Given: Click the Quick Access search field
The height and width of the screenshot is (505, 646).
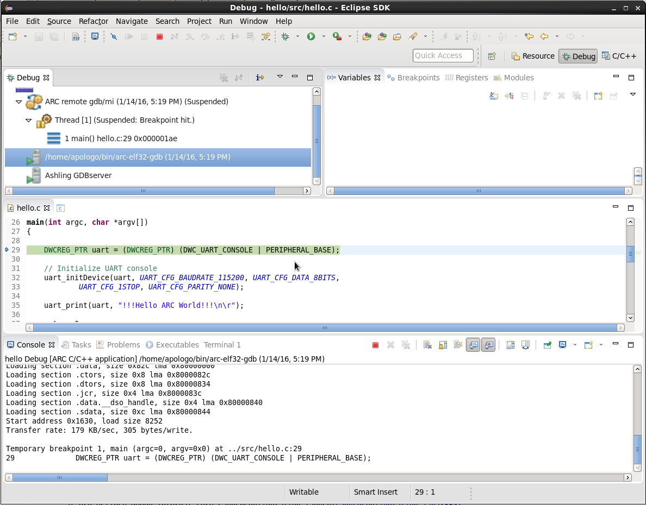Looking at the screenshot, I should click(443, 55).
